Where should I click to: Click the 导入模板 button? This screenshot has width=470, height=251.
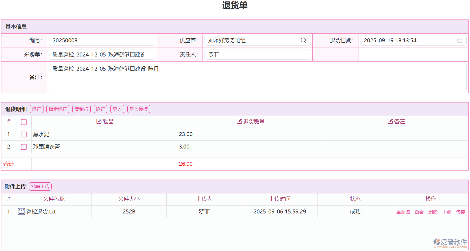click(x=139, y=109)
